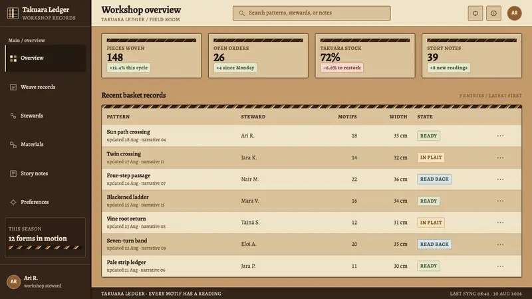
Task: Open the Overview sidebar item
Action: 45,58
